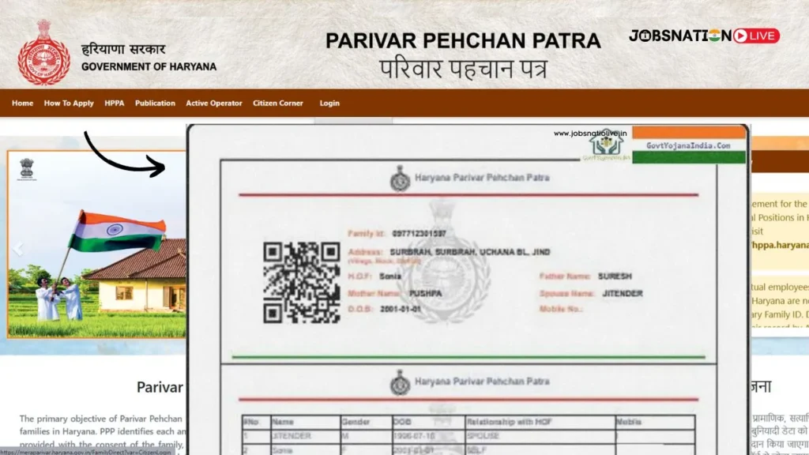Click the PARIVAR PEHCHAN PATRA heading
The image size is (809, 455).
click(463, 41)
